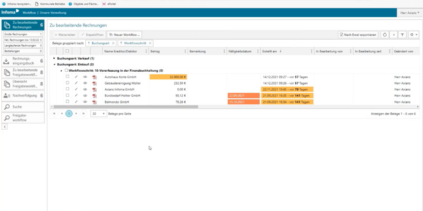Go to the next page arrow
The image size is (423, 211).
click(76, 114)
